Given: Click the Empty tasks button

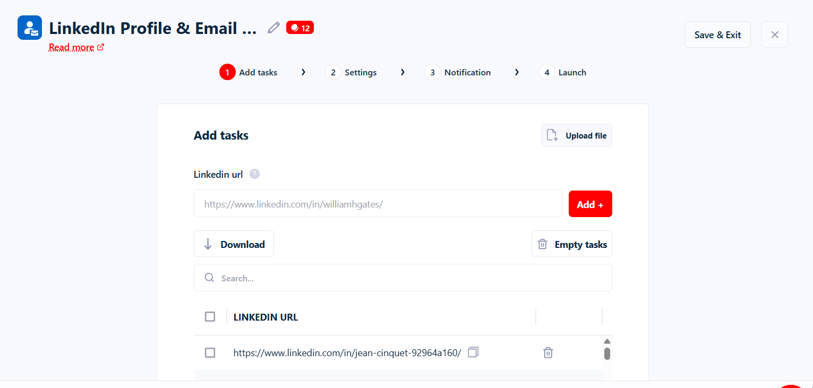Looking at the screenshot, I should (x=572, y=244).
